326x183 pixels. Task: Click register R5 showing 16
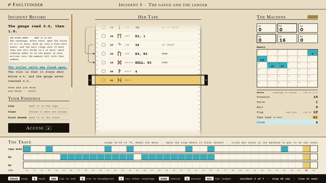pyautogui.click(x=287, y=38)
